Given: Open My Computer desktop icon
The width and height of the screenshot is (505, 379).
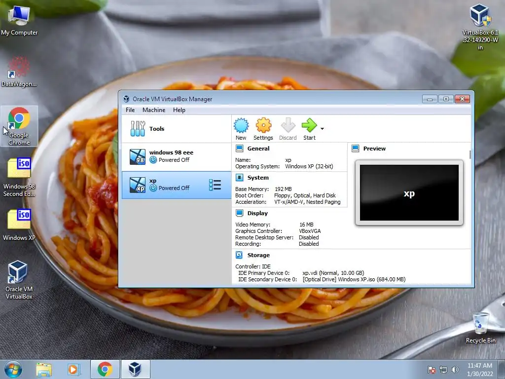Looking at the screenshot, I should [19, 20].
